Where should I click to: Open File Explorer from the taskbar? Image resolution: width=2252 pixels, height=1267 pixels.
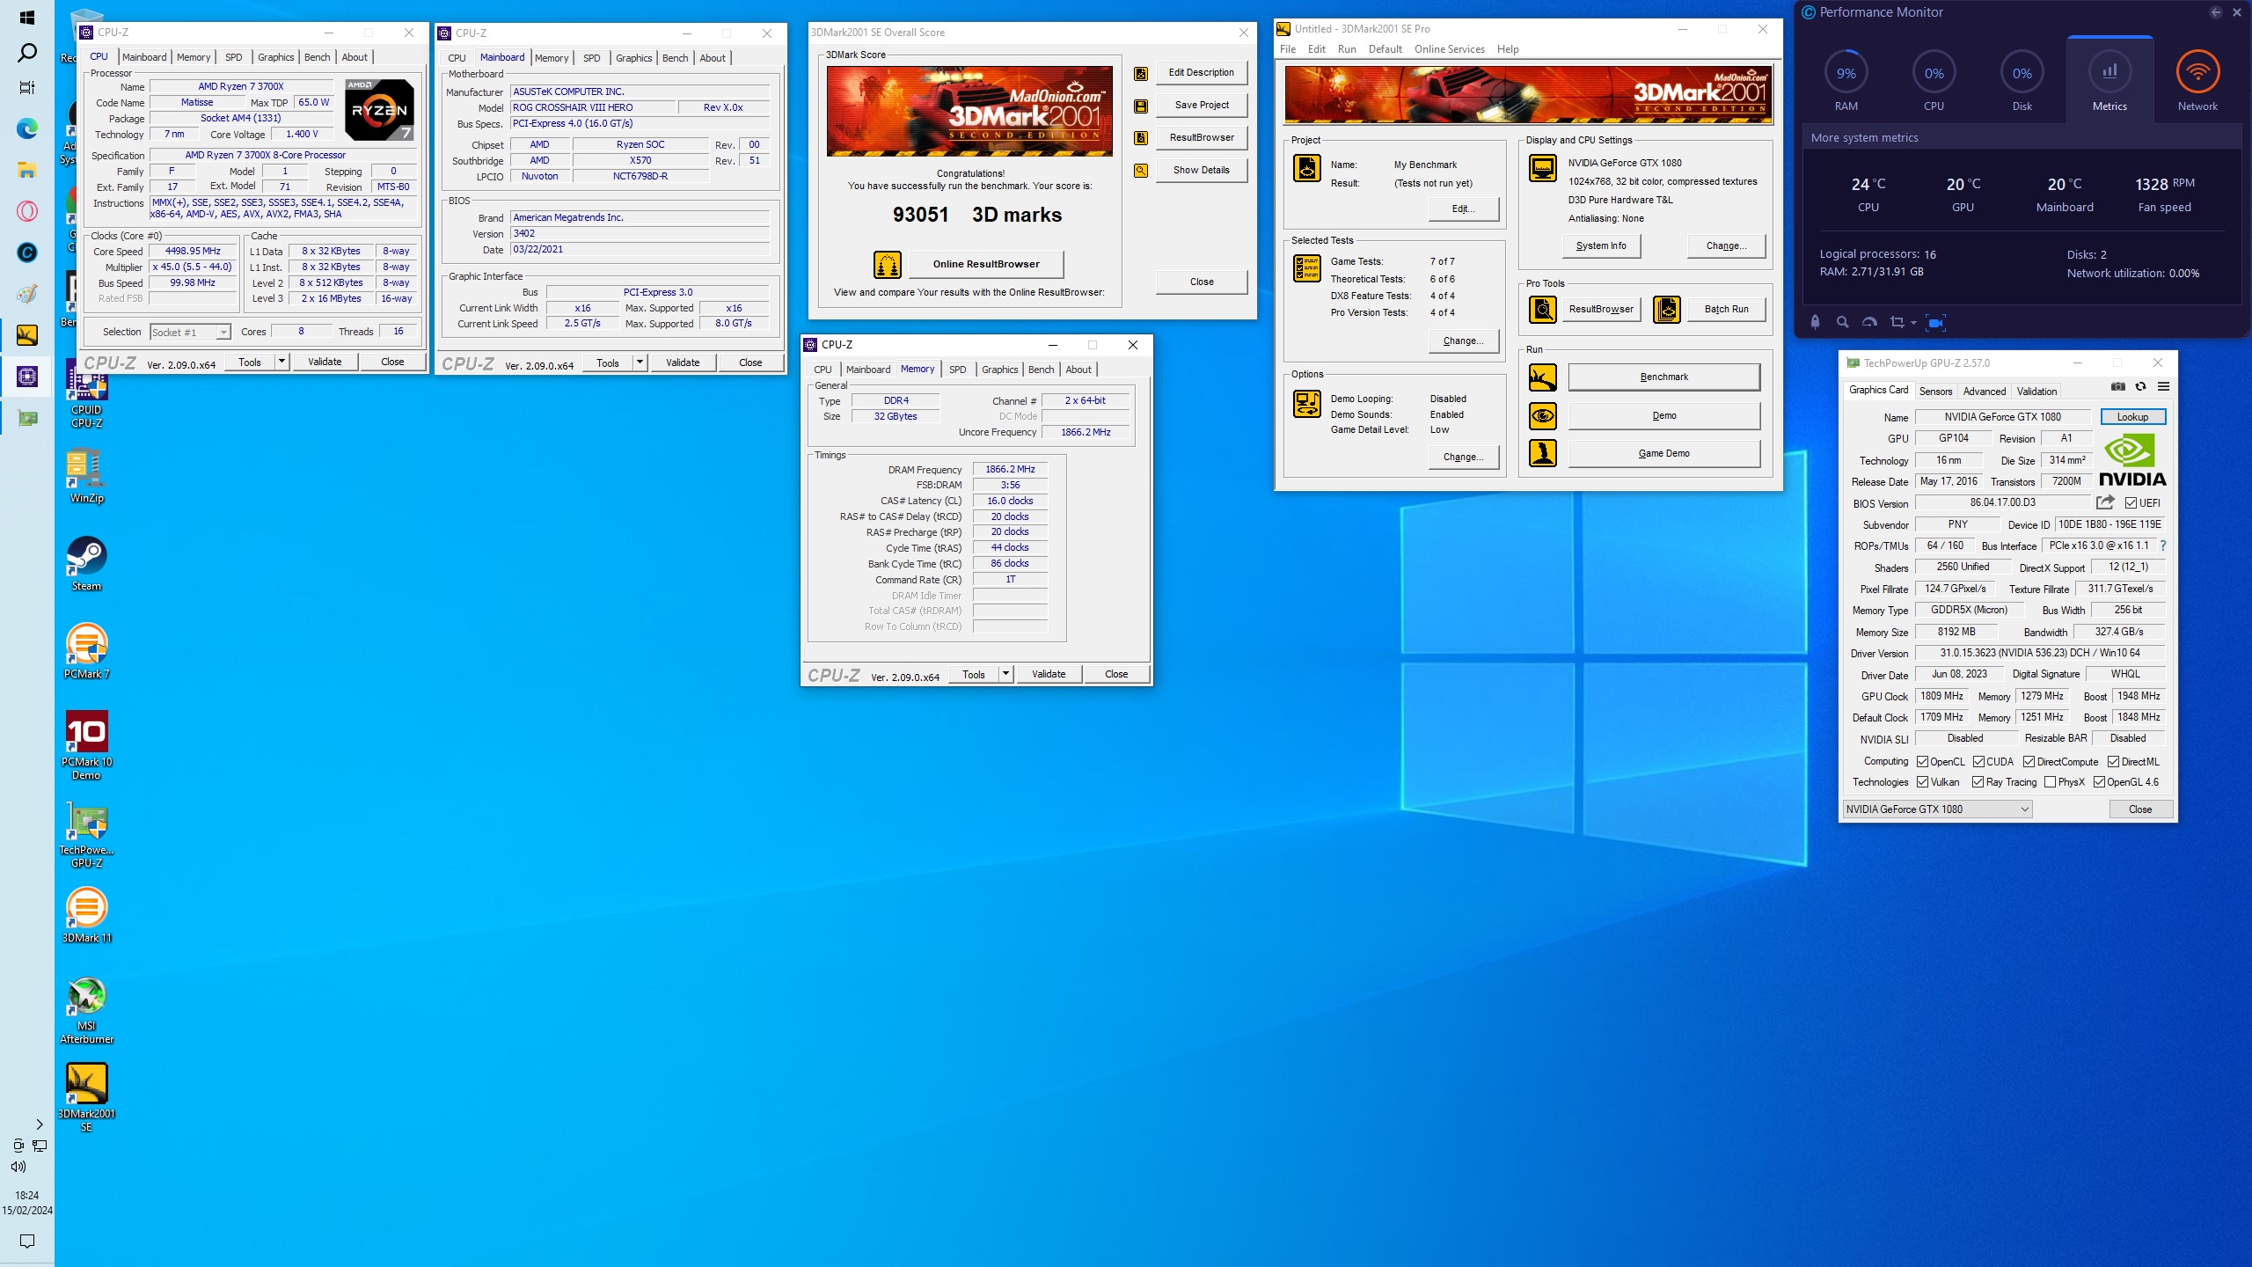(27, 170)
